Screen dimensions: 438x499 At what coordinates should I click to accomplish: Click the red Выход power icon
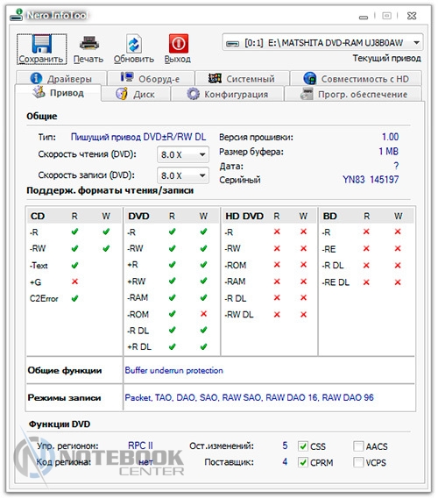click(x=179, y=43)
